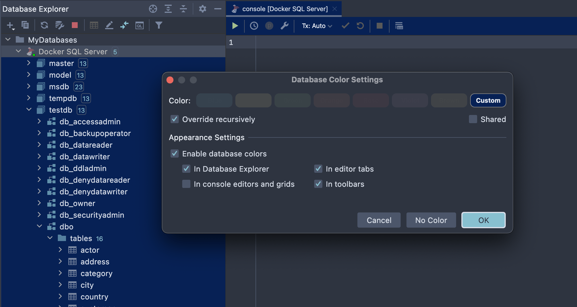Open query console via QL icon
577x307 pixels.
coord(140,26)
